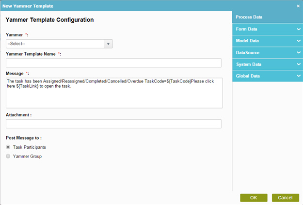
Task: Click the Model Data chevron icon
Action: click(x=299, y=41)
